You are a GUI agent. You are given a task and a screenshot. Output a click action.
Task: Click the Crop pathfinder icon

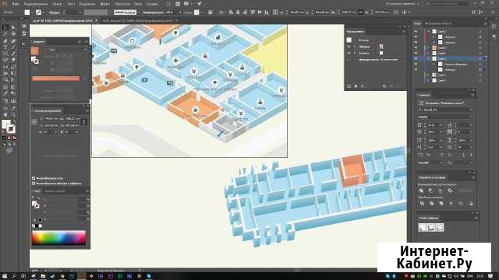click(451, 203)
